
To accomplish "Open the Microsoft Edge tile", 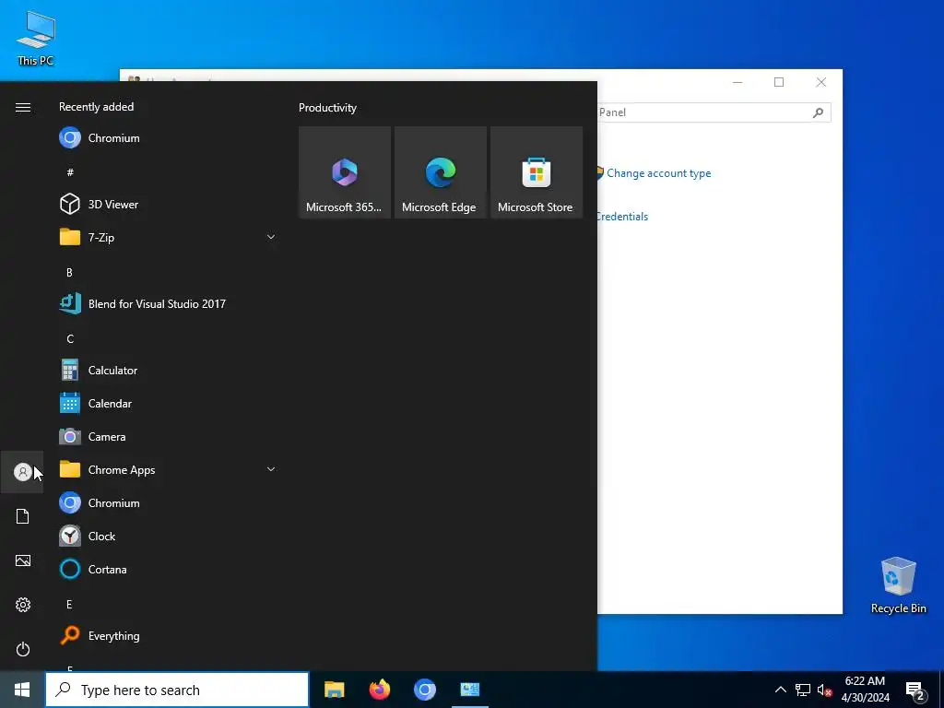I will [440, 172].
